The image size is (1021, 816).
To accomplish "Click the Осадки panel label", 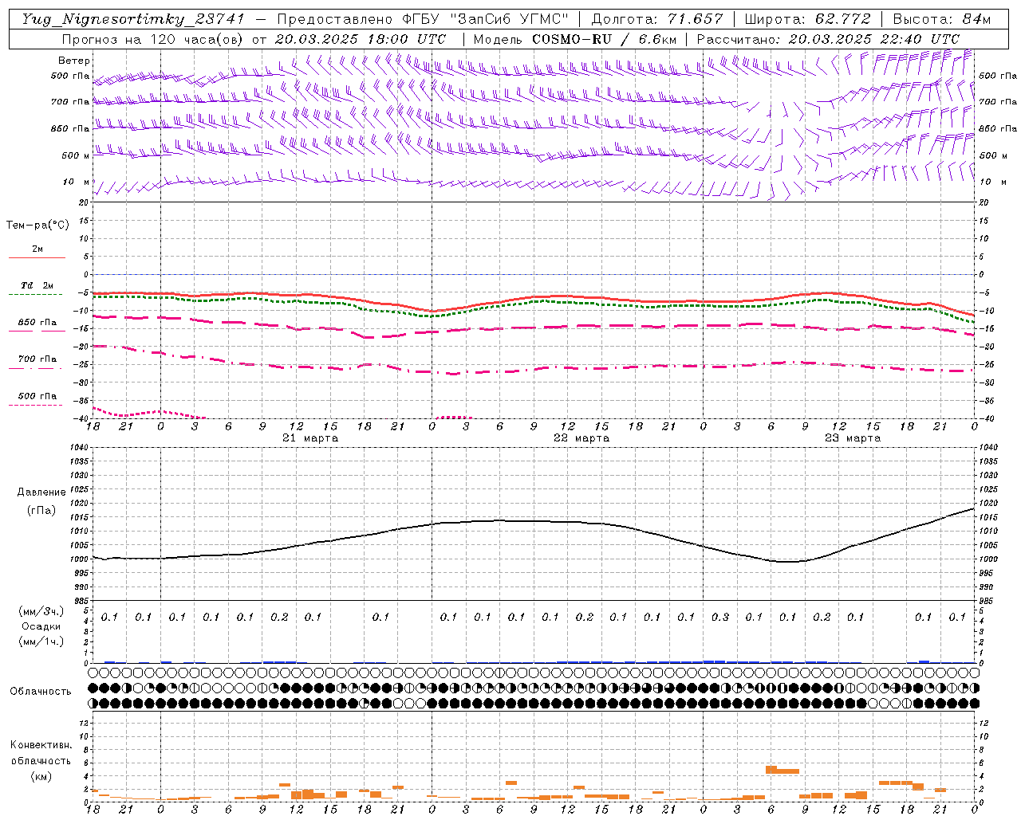I will pos(41,626).
